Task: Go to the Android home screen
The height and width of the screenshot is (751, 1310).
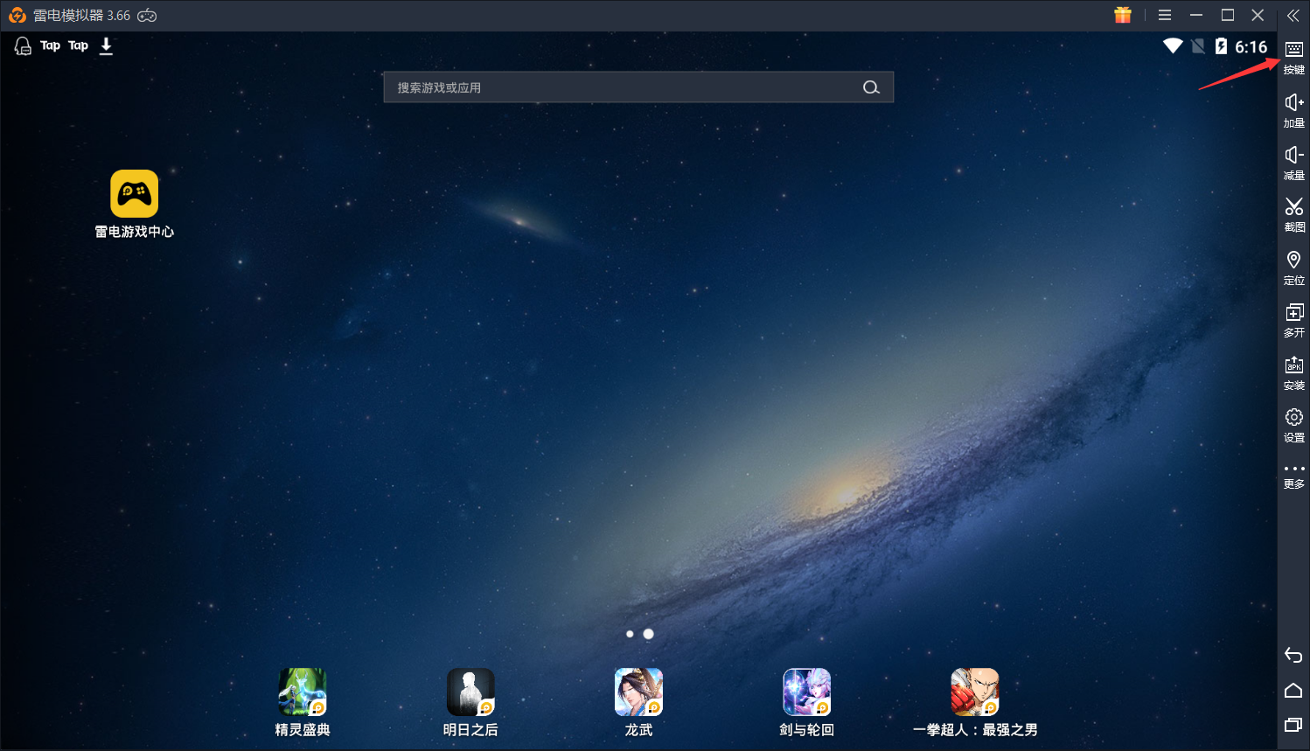Action: (1293, 691)
